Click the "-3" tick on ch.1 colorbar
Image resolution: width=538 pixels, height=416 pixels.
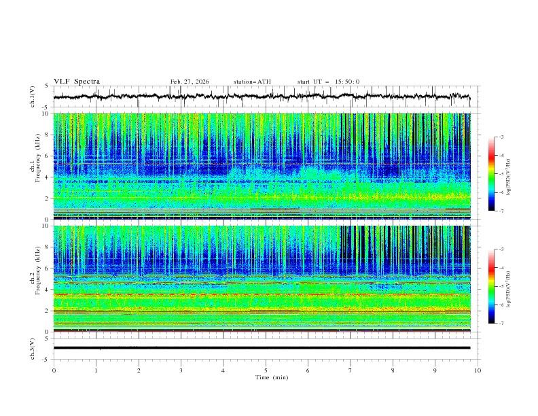(x=501, y=137)
